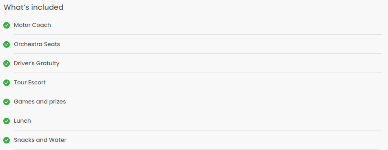
Task: Select the Lunch item text
Action: pos(22,121)
